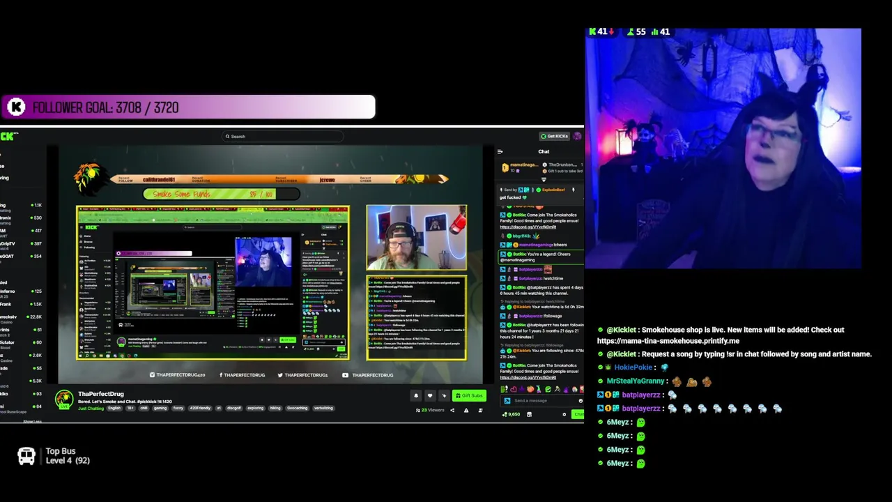892x502 pixels.
Task: Expand the gift leaderboard arrow below mamatinaga
Action: coord(544,180)
